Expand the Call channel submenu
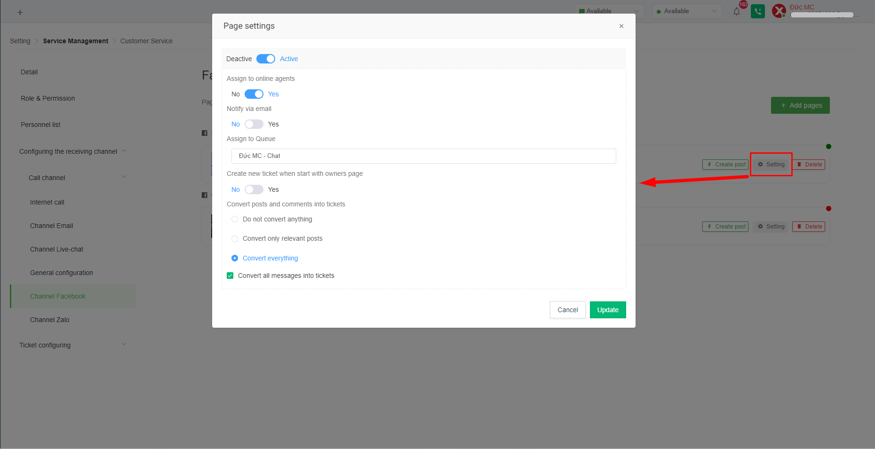875x449 pixels. pyautogui.click(x=78, y=178)
